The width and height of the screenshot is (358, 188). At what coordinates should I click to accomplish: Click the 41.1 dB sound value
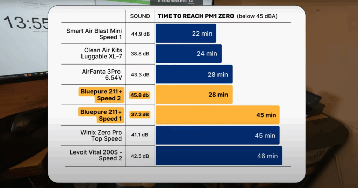(x=140, y=135)
